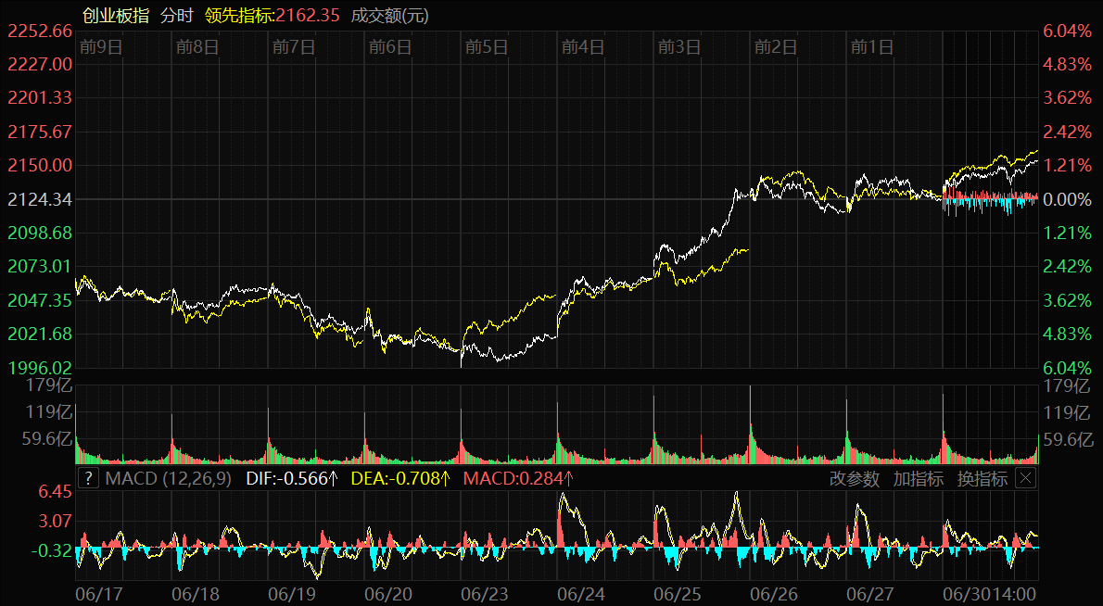The image size is (1103, 606).
Task: Click the 创业板指 index title
Action: coord(115,16)
